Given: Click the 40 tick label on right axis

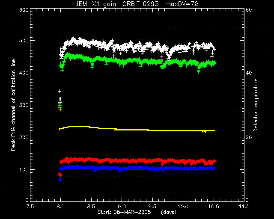Looking at the screenshot, I should coord(249,73).
